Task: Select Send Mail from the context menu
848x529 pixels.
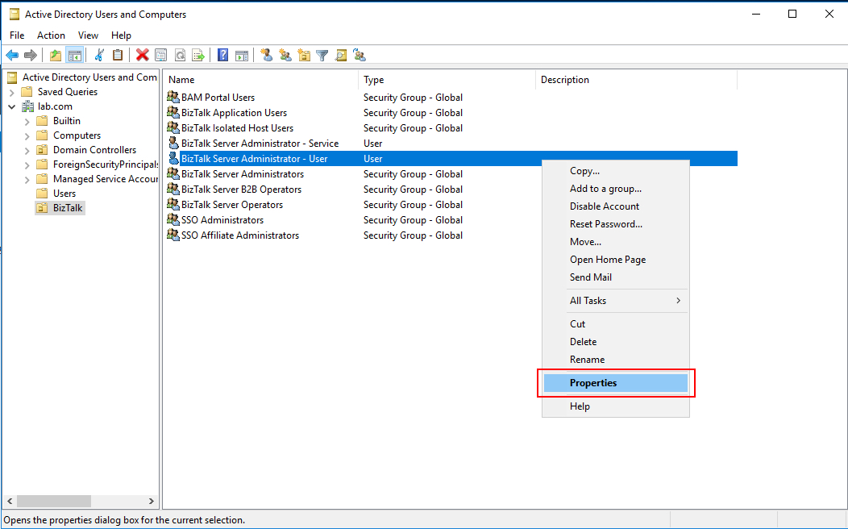Action: (616, 277)
